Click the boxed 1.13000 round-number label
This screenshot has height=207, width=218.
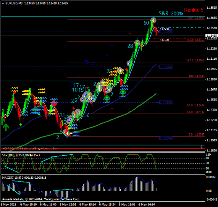point(166,67)
